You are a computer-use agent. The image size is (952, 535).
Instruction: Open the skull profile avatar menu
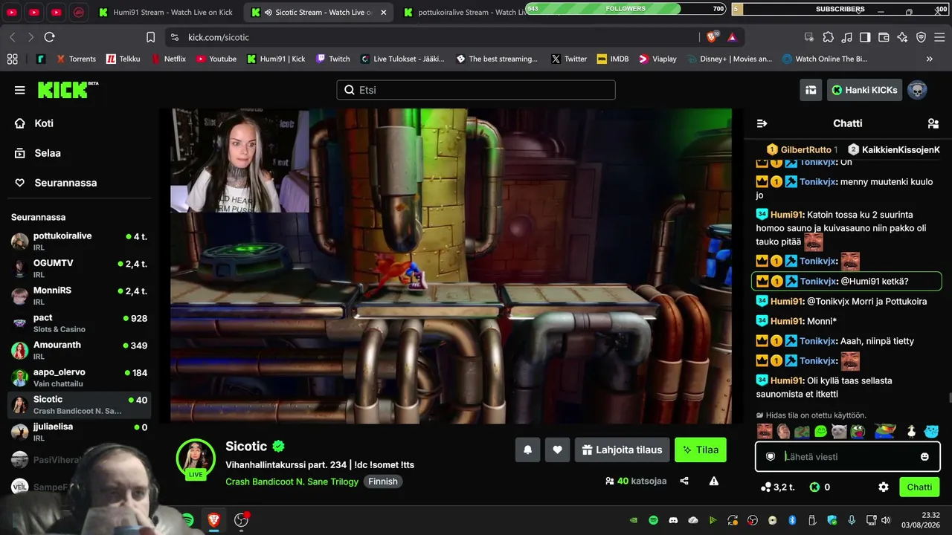[x=917, y=90]
